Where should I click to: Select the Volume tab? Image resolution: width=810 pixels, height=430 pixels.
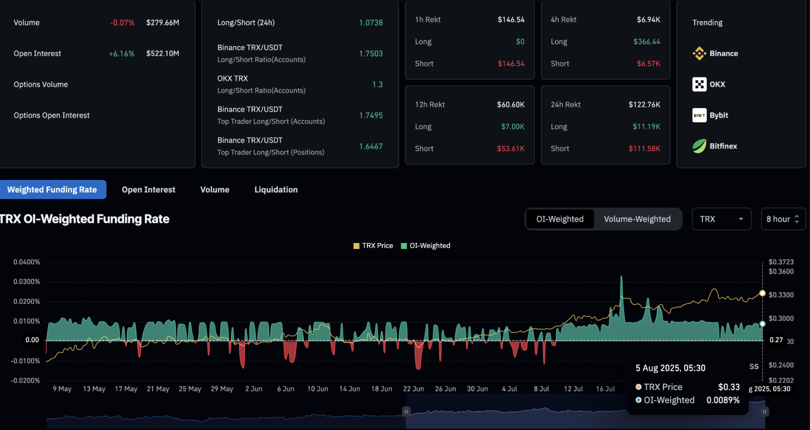point(215,190)
